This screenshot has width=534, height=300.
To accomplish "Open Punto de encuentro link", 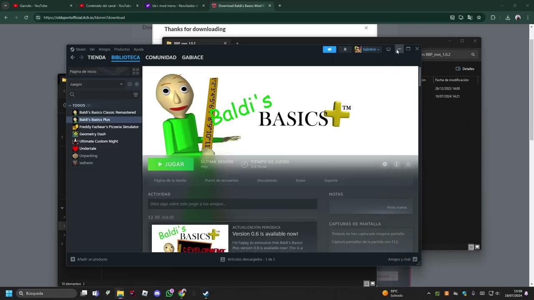I will (x=222, y=180).
